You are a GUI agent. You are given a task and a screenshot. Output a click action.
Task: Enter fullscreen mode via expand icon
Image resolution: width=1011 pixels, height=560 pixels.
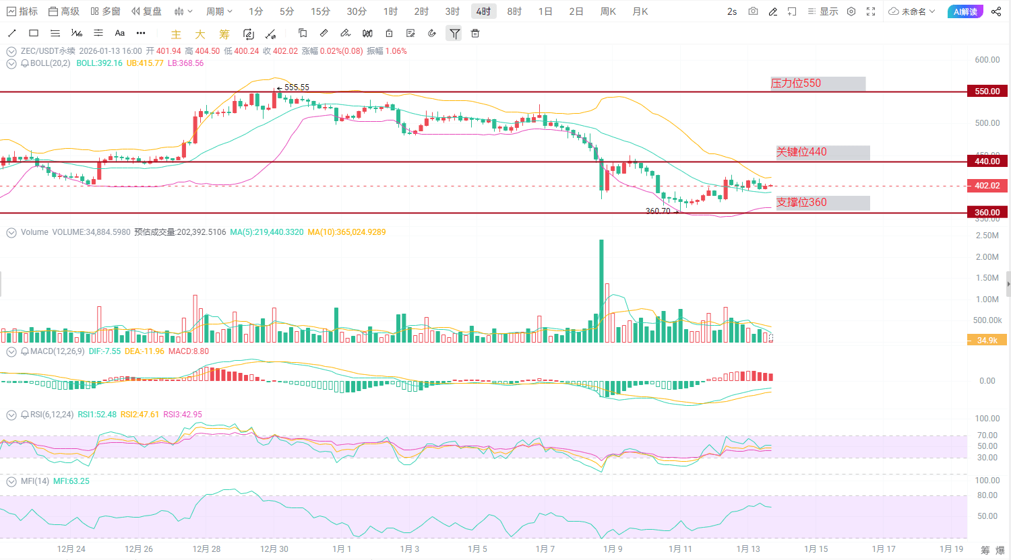pos(871,11)
